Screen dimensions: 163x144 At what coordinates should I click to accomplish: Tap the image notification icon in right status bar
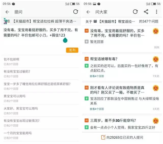pos(94,4)
